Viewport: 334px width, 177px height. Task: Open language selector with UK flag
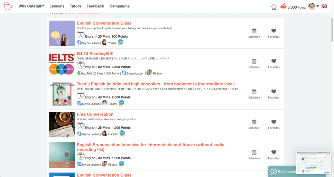(324, 6)
